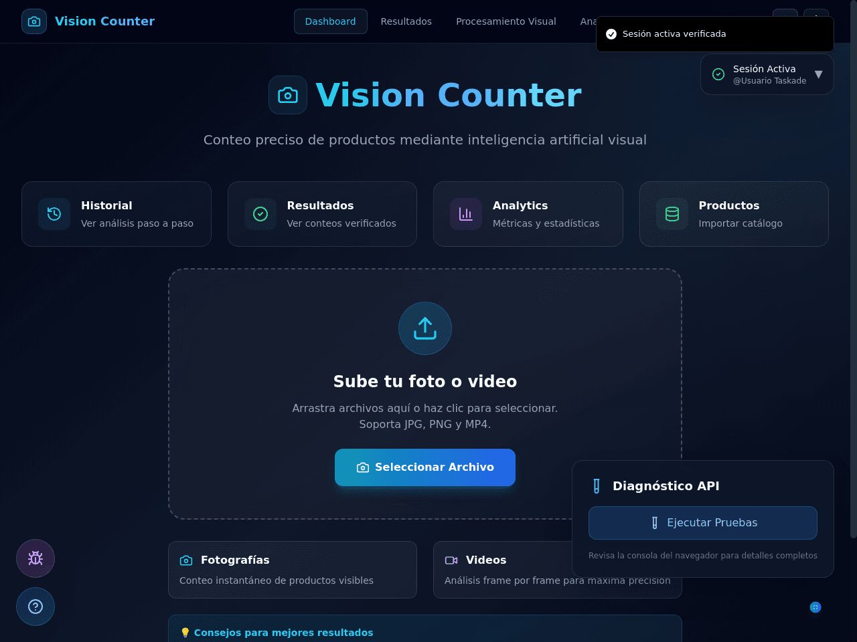Viewport: 857px width, 642px height.
Task: Open the help question mark button
Action: tap(35, 607)
